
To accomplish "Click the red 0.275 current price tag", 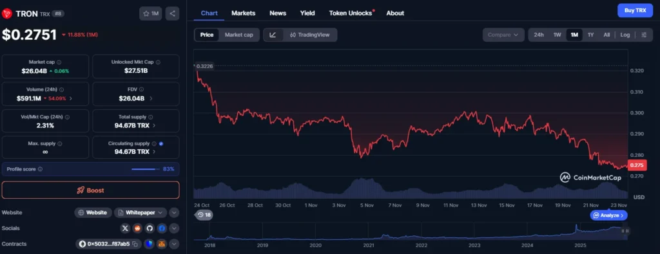I will 636,165.
